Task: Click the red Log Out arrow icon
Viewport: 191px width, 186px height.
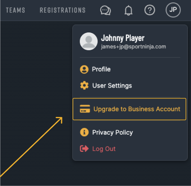Action: click(x=84, y=149)
